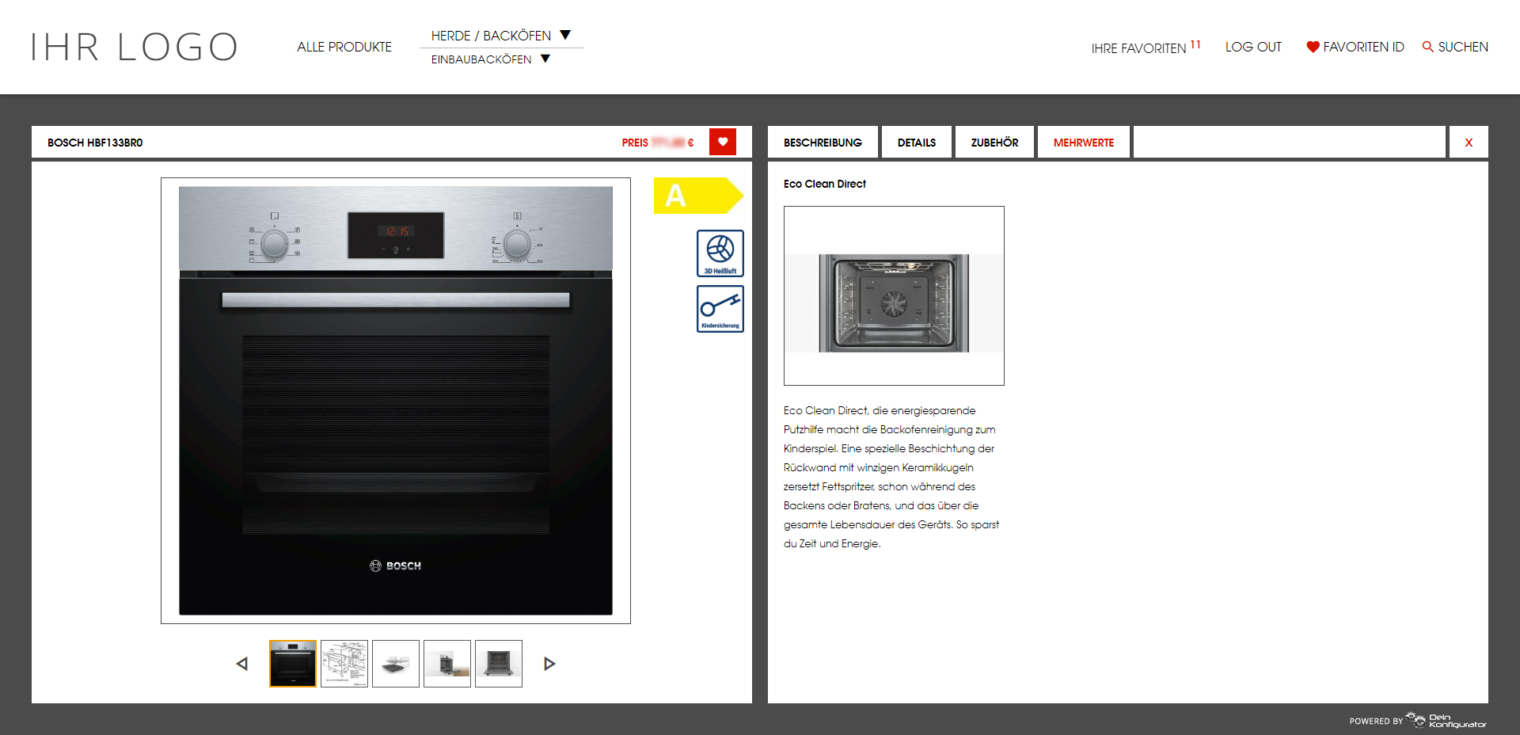This screenshot has width=1520, height=735.
Task: Open Ihre Favoriten list
Action: click(x=1138, y=48)
